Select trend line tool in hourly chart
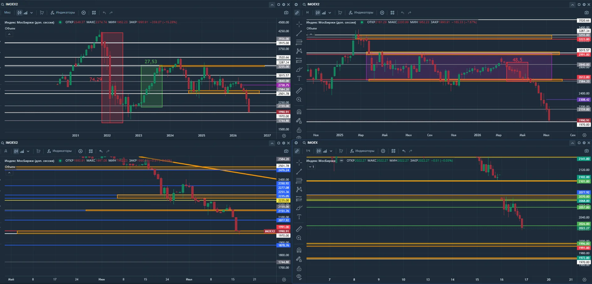 (299, 171)
